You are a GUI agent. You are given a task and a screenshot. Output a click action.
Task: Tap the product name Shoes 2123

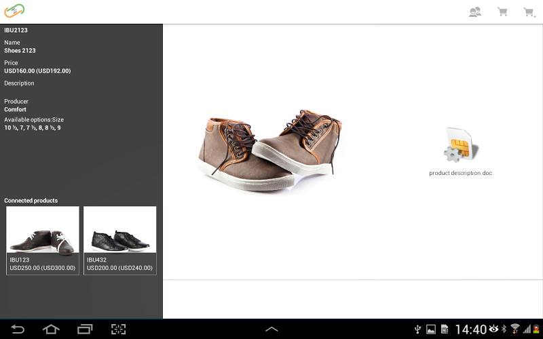pos(20,50)
